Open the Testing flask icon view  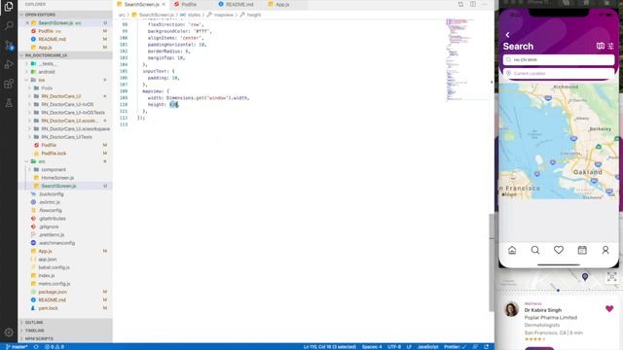pyautogui.click(x=9, y=103)
